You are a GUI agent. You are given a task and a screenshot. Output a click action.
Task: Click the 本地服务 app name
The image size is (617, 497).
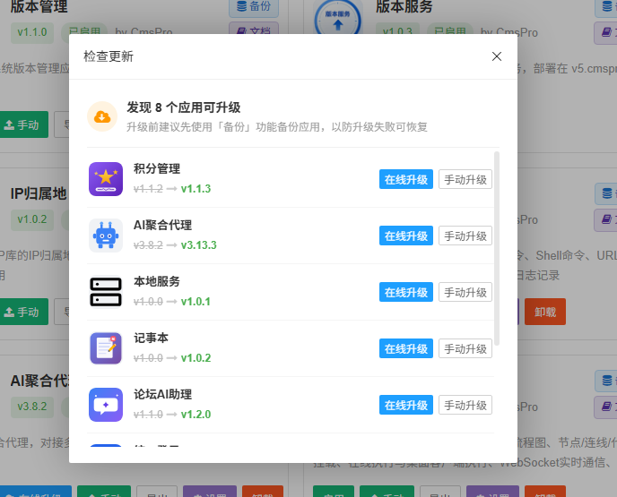click(157, 281)
